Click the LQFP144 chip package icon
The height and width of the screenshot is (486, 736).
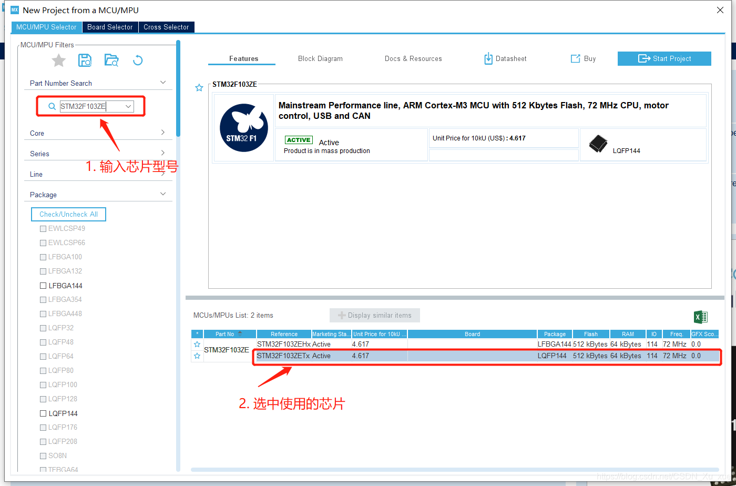coord(598,144)
